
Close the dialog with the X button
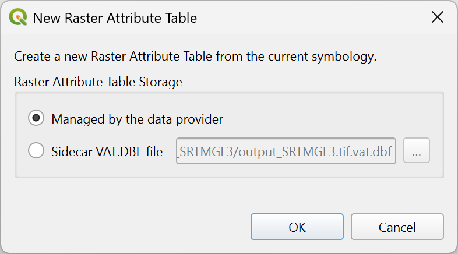click(x=437, y=17)
